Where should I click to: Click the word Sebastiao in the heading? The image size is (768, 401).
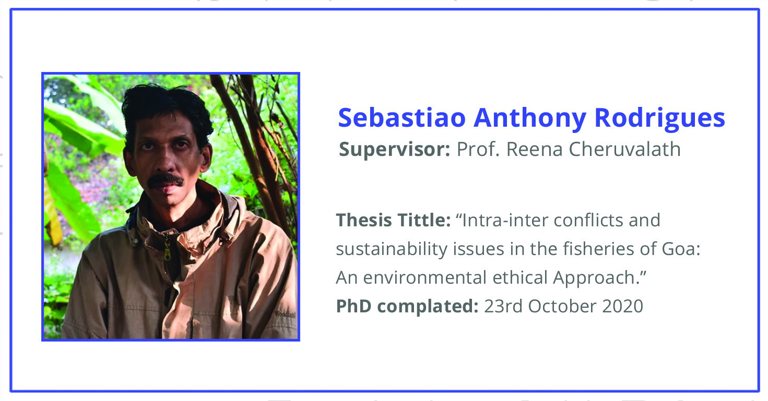(401, 118)
